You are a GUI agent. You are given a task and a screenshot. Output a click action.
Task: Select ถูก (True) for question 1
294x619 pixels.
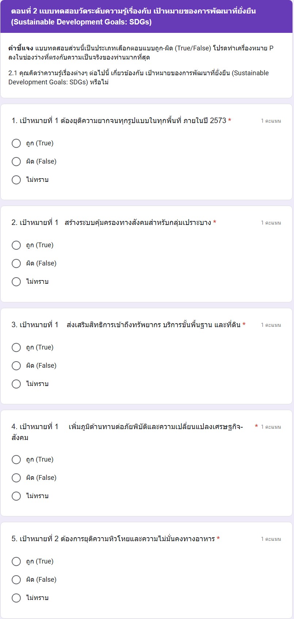tap(16, 143)
